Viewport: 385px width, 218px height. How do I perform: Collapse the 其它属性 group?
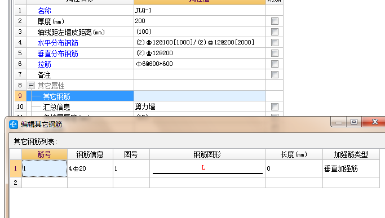(31, 86)
